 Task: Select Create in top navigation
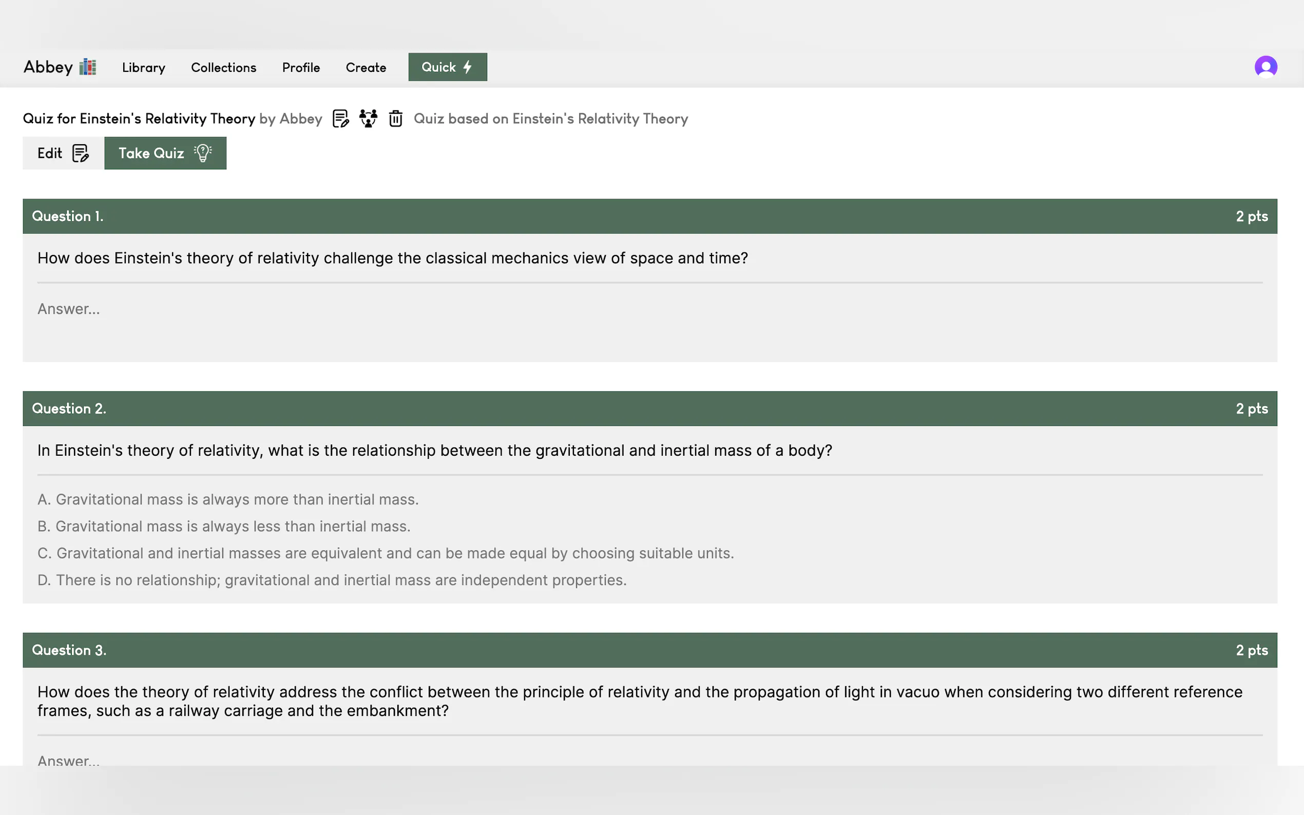tap(366, 67)
